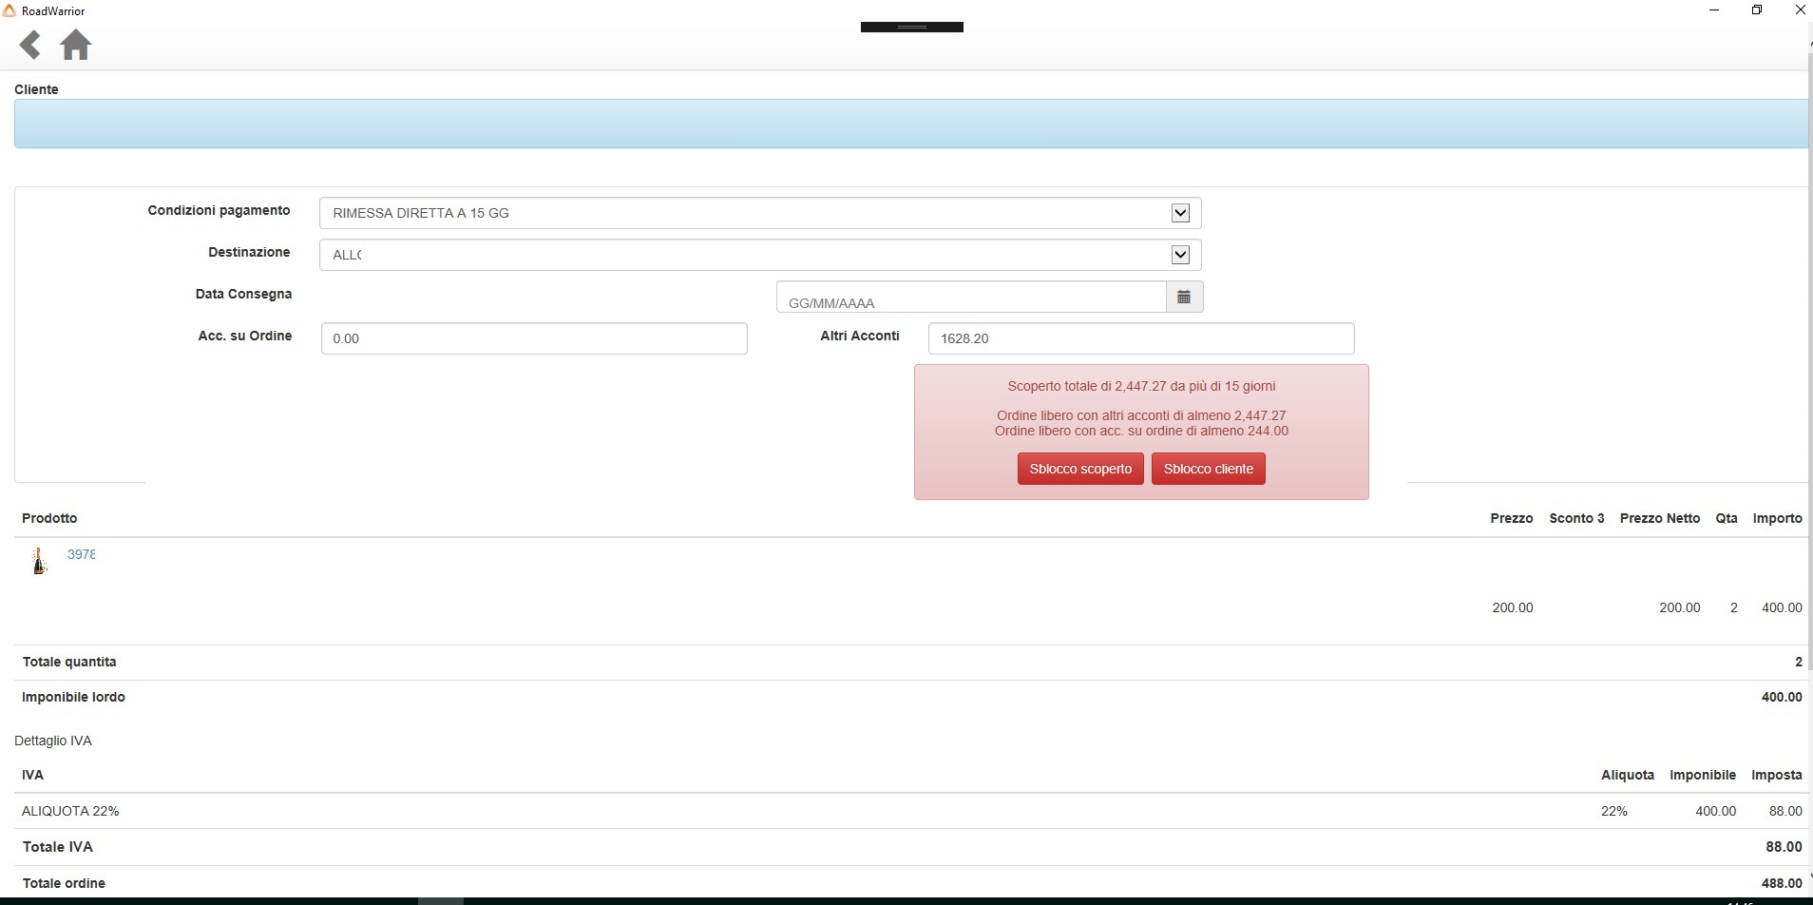This screenshot has height=905, width=1813.
Task: Click the back arrow icon
Action: pyautogui.click(x=30, y=45)
